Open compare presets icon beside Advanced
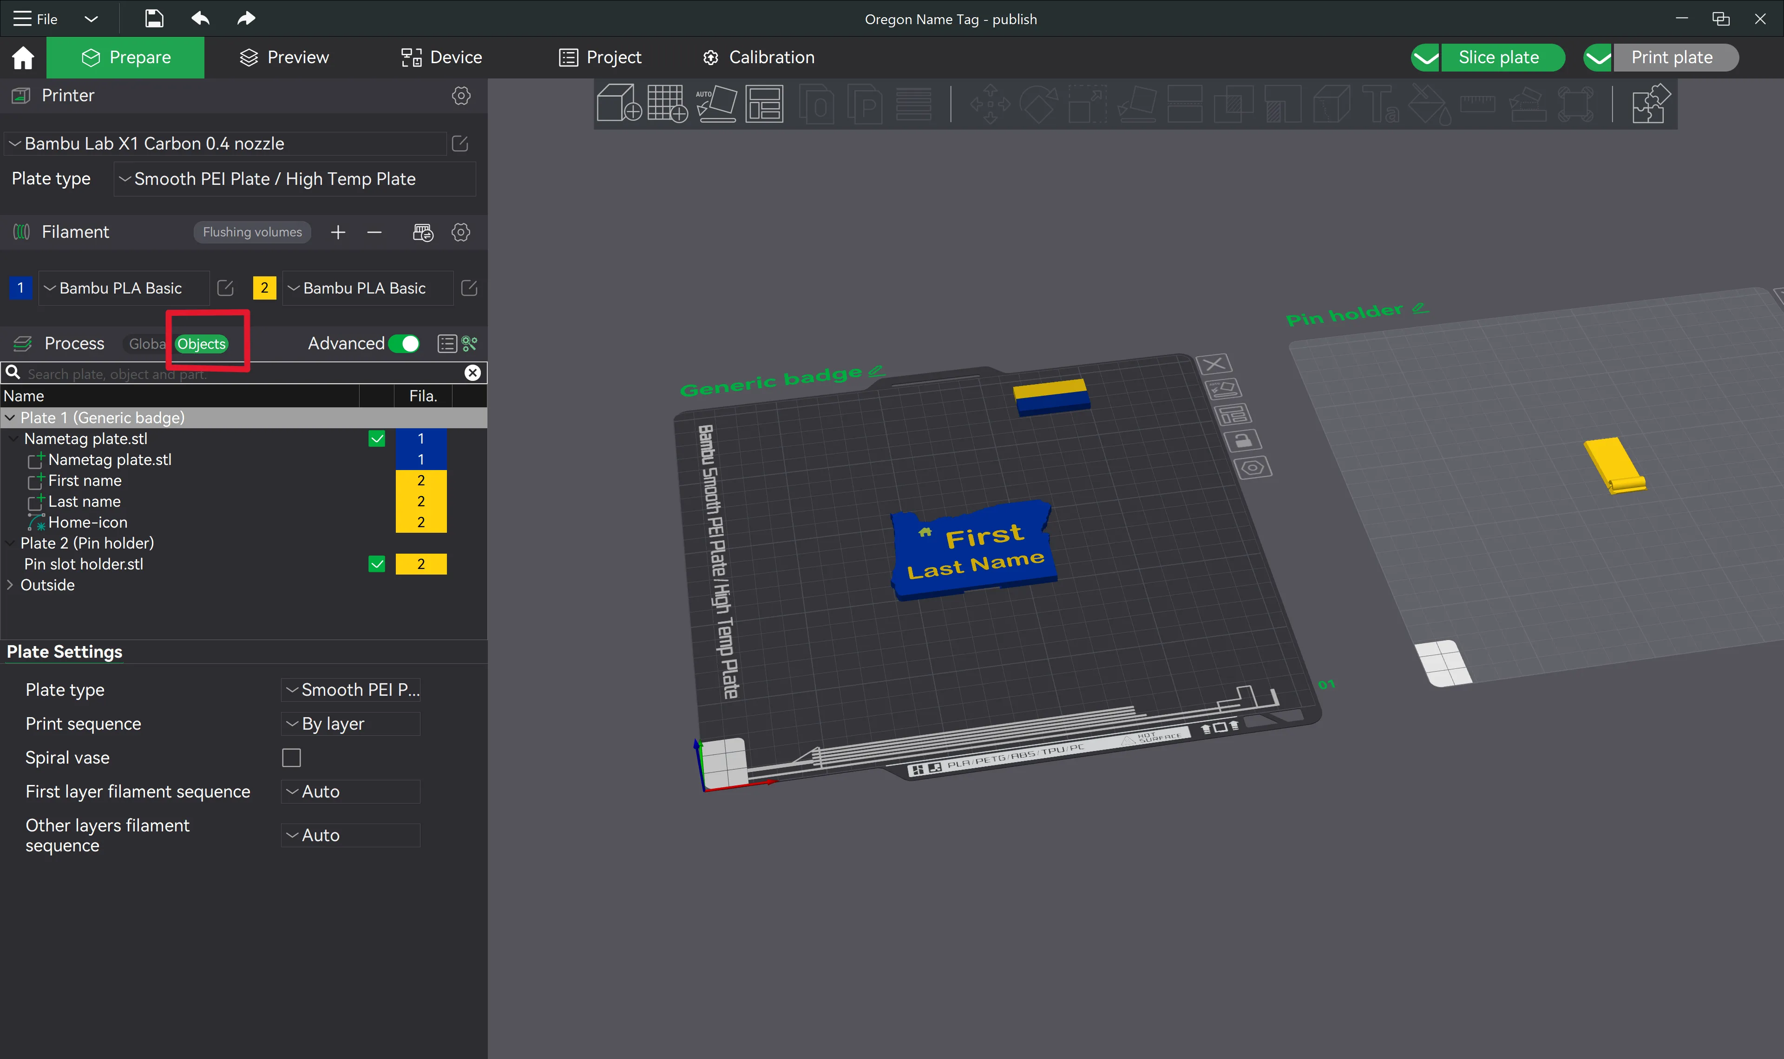1784x1059 pixels. coord(470,344)
